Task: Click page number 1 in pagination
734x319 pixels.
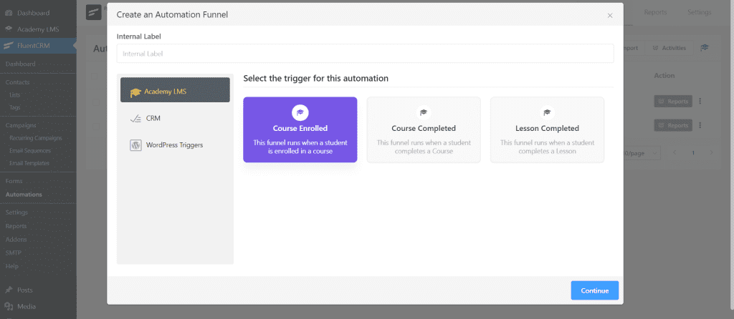Action: click(693, 153)
